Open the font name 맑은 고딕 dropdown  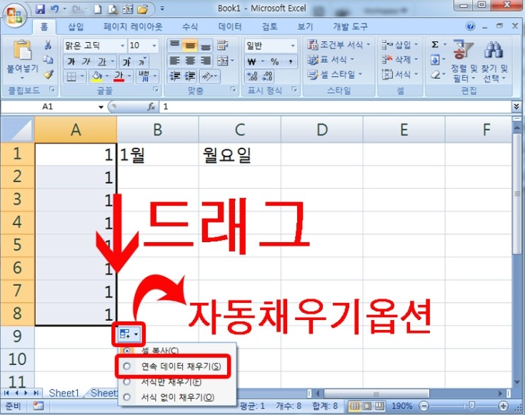123,46
